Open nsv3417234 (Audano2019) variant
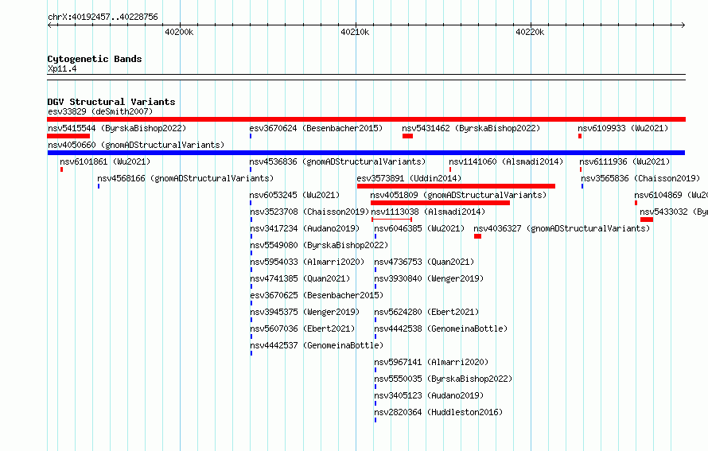Viewport: 708px width, 451px height. tap(305, 228)
